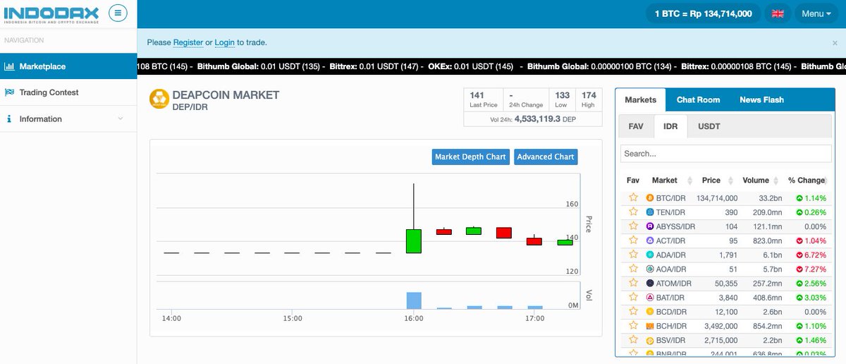
Task: Favorite the ABYSS/IDR market star
Action: click(633, 226)
